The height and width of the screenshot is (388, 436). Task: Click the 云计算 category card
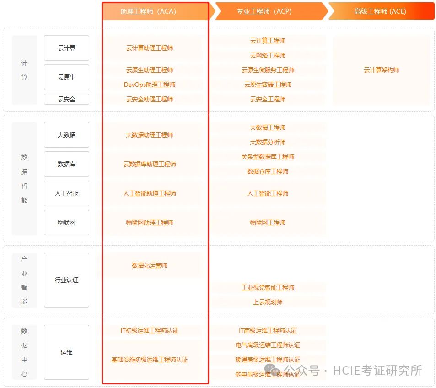point(66,48)
